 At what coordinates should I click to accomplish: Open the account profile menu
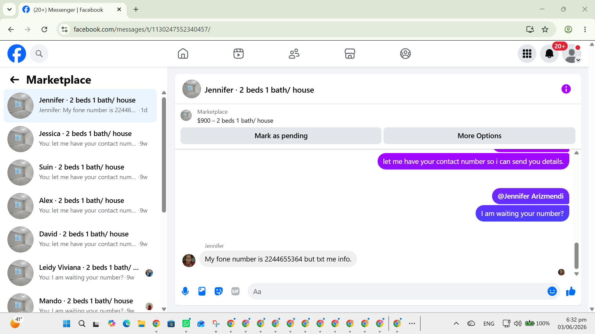tap(572, 54)
